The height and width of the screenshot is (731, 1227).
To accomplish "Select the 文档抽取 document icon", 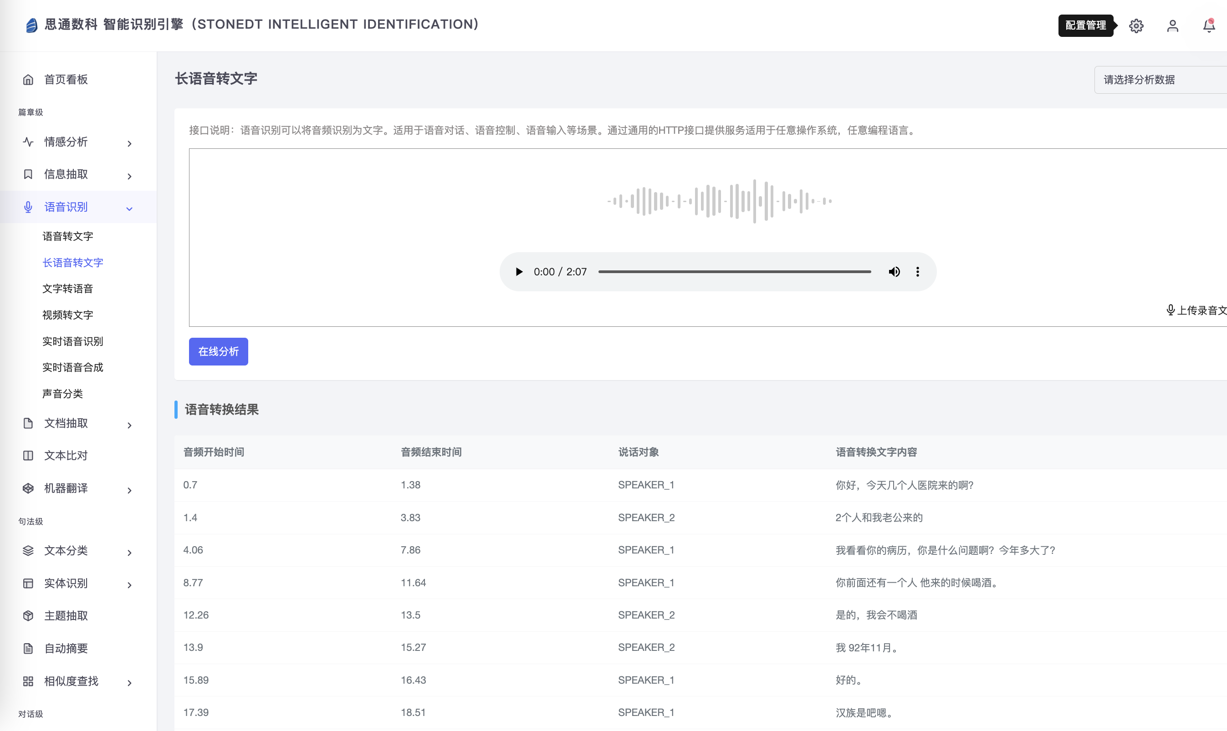I will tap(28, 423).
